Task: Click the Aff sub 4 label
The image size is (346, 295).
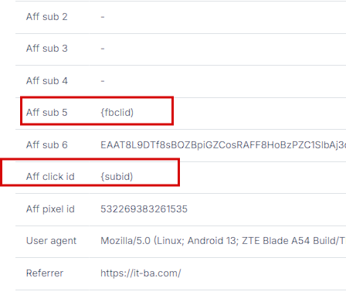Action: [47, 81]
